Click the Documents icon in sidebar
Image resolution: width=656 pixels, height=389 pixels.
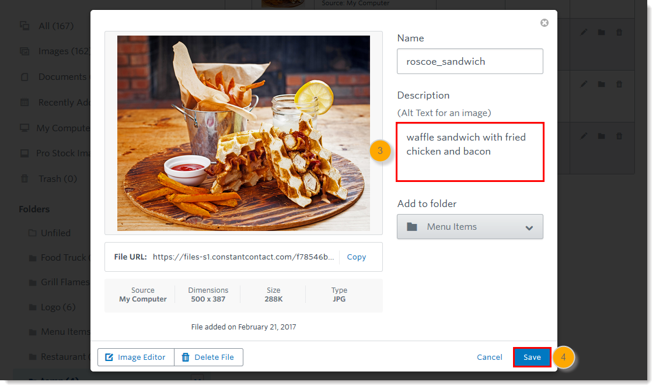pyautogui.click(x=25, y=77)
